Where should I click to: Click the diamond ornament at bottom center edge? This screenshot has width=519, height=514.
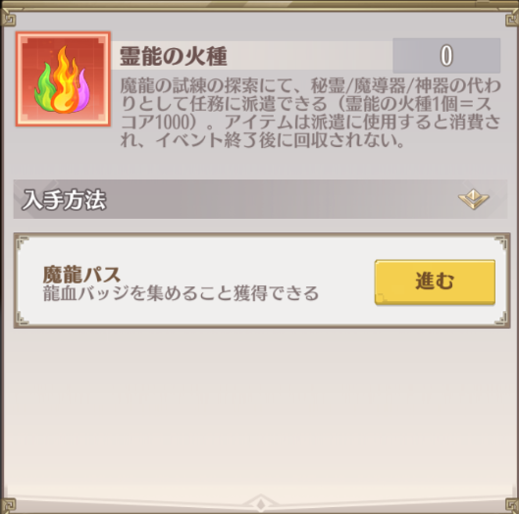pos(261,504)
